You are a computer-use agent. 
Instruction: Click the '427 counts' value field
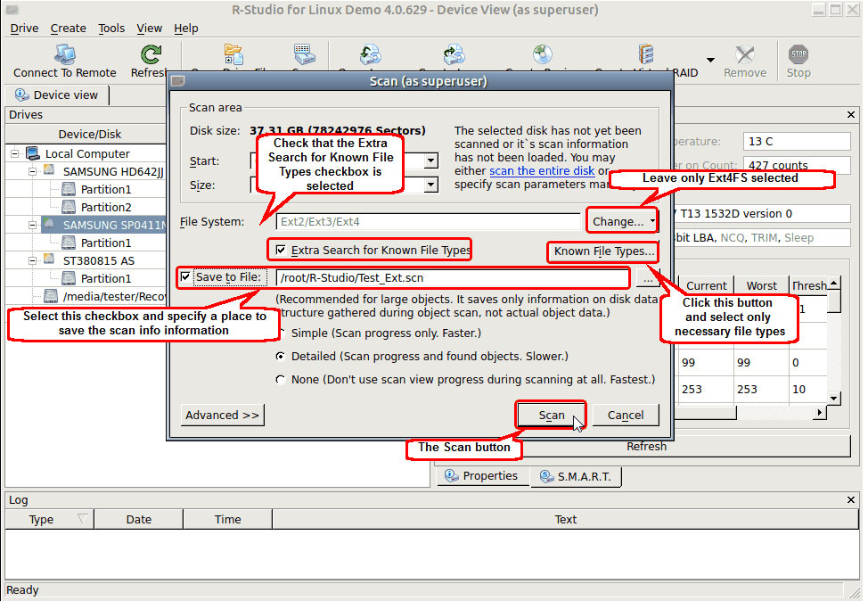coord(797,165)
